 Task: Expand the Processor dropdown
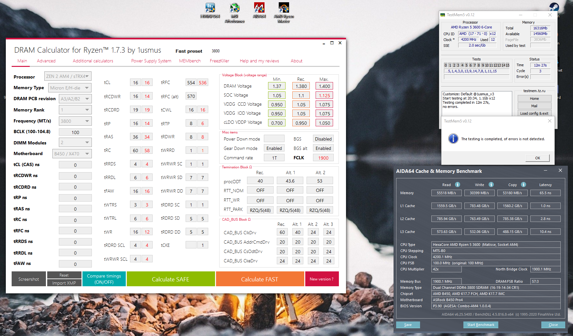point(68,76)
